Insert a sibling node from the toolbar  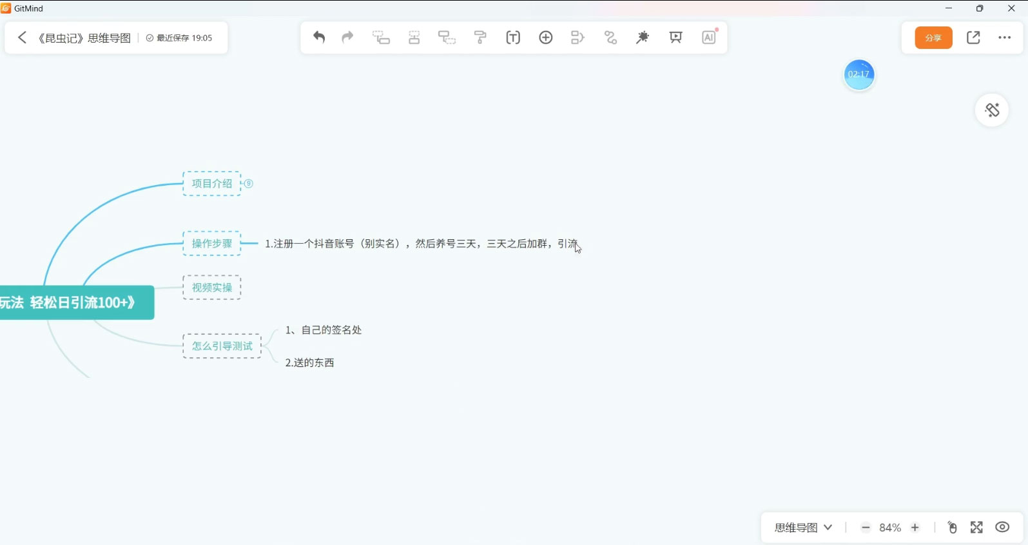coord(414,37)
